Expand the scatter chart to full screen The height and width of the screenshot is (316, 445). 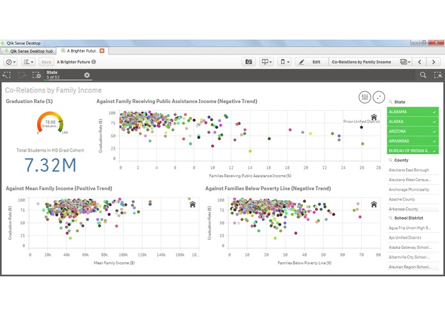pyautogui.click(x=378, y=97)
